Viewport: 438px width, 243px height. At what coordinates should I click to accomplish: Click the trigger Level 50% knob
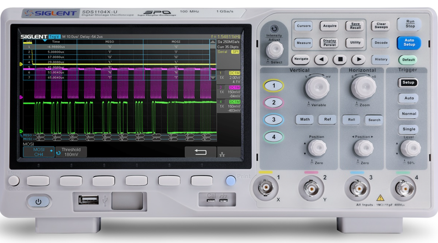(x=410, y=148)
